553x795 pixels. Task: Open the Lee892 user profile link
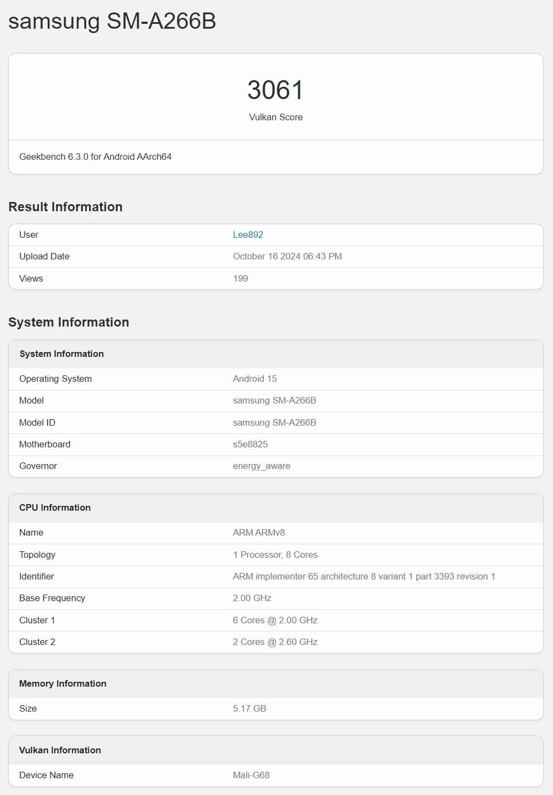[x=248, y=234]
